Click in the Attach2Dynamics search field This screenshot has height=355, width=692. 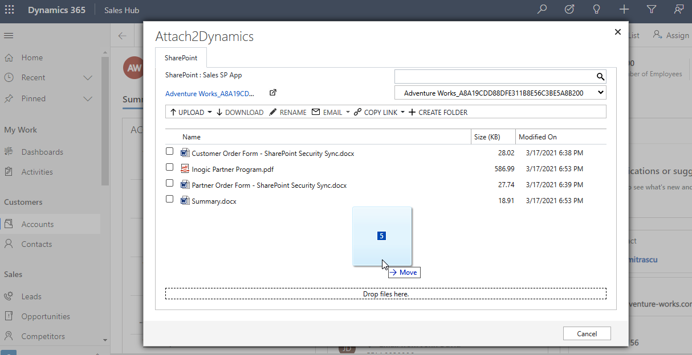(x=494, y=77)
